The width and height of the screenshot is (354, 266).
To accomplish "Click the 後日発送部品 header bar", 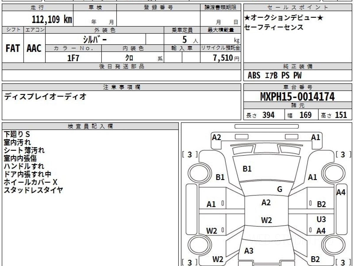I will click(x=121, y=66).
